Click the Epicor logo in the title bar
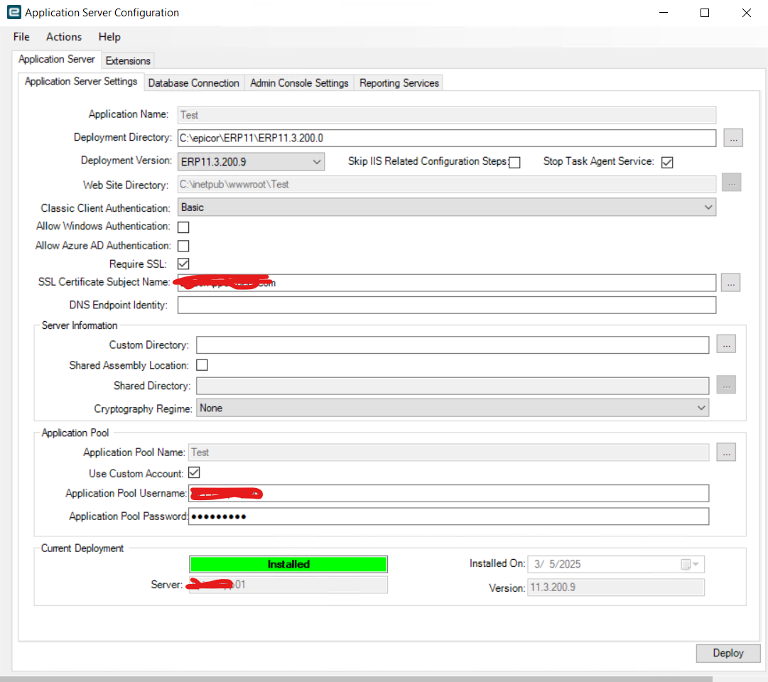The image size is (768, 682). (x=13, y=12)
